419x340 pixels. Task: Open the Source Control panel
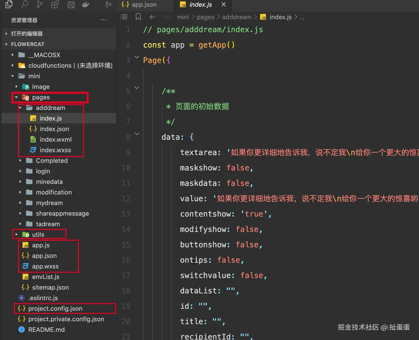pyautogui.click(x=40, y=4)
